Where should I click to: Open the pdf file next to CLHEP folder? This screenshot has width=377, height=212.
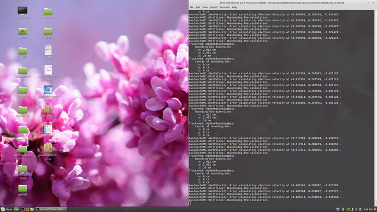(x=48, y=52)
